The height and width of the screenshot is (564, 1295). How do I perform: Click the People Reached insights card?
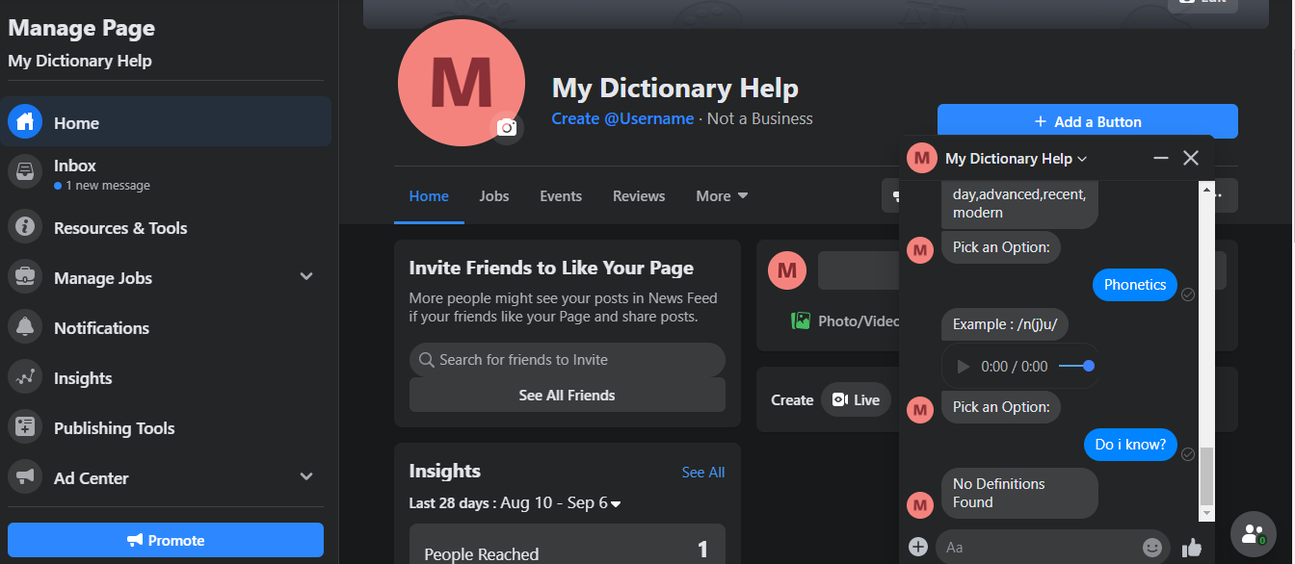[x=568, y=544]
